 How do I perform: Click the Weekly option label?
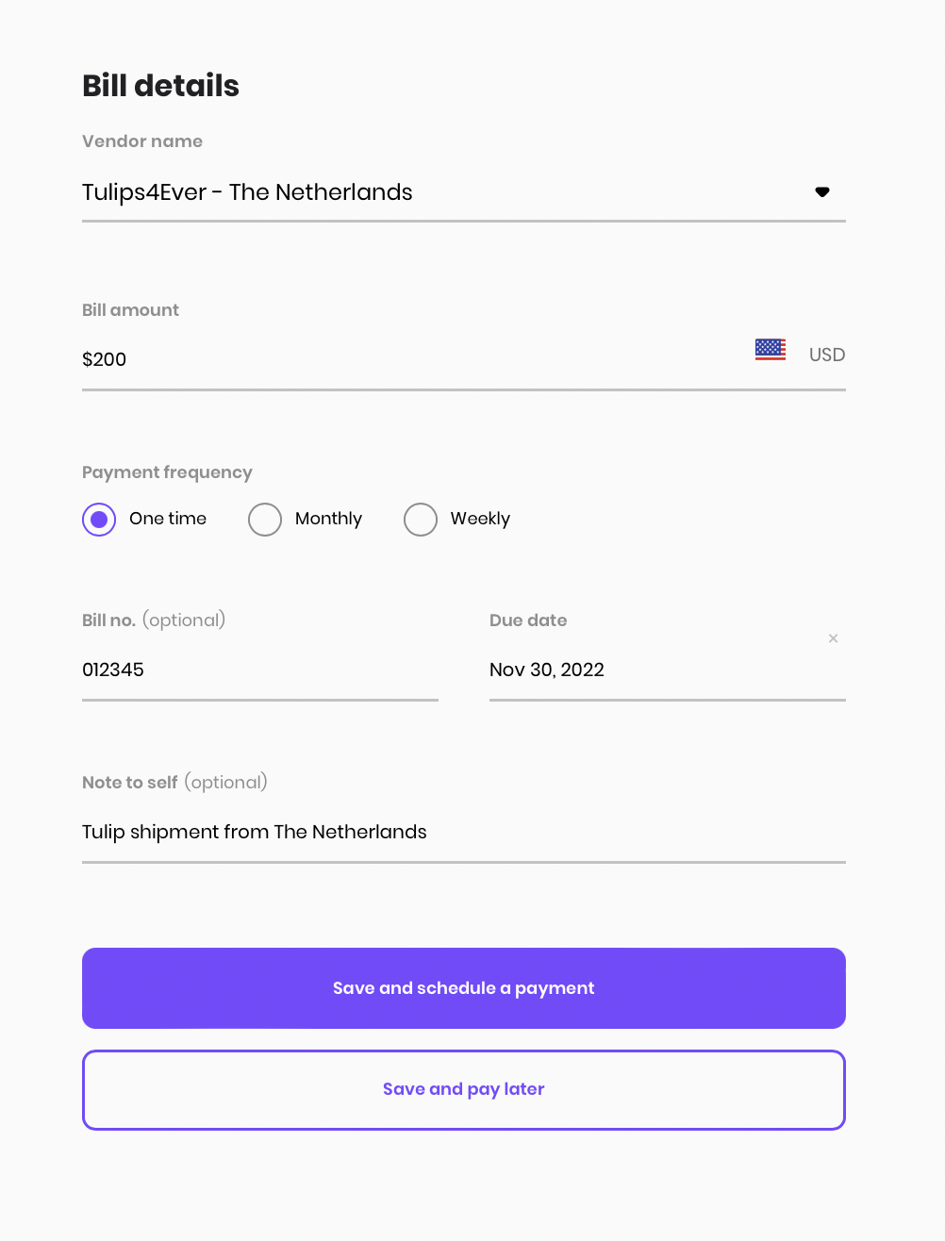tap(480, 519)
